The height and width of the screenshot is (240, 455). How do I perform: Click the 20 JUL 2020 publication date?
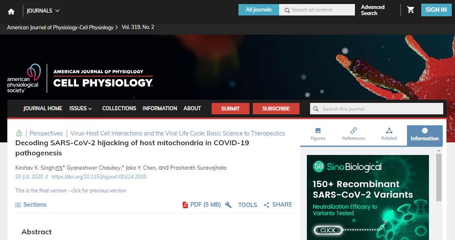click(x=29, y=177)
